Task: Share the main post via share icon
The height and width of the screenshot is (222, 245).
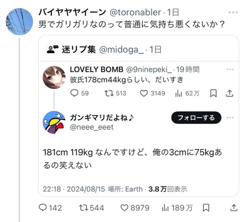Action: coord(234,208)
